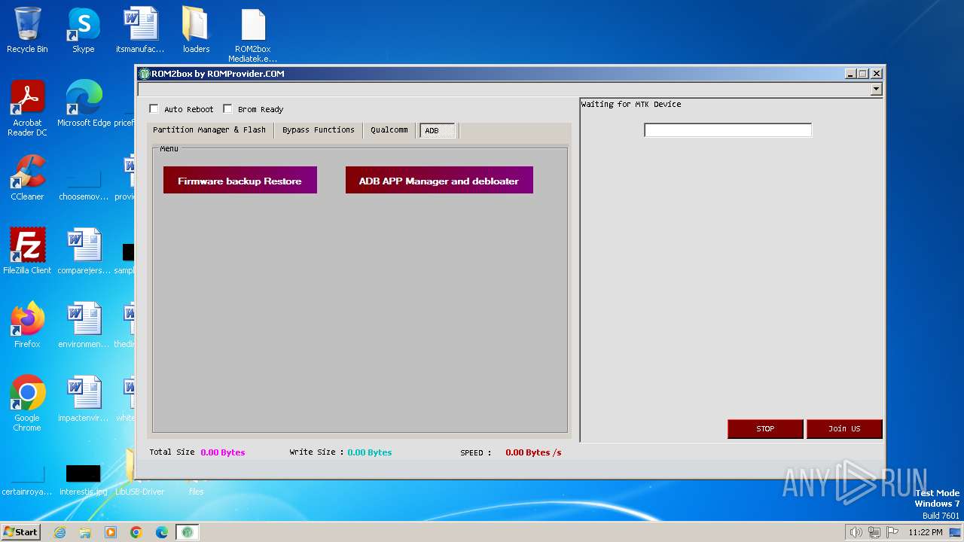Expand the top dropdown in ROM2box
964x542 pixels.
[876, 90]
